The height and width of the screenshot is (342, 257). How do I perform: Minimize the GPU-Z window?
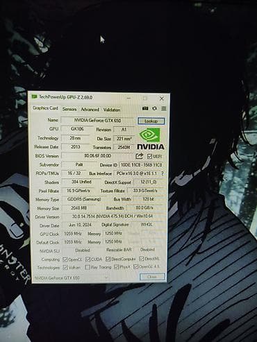click(128, 98)
